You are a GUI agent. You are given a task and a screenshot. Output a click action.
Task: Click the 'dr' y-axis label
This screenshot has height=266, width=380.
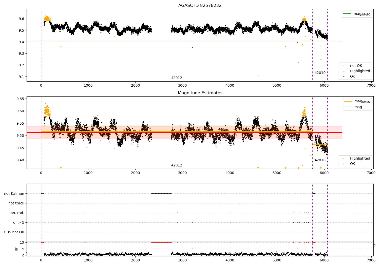[16, 249]
